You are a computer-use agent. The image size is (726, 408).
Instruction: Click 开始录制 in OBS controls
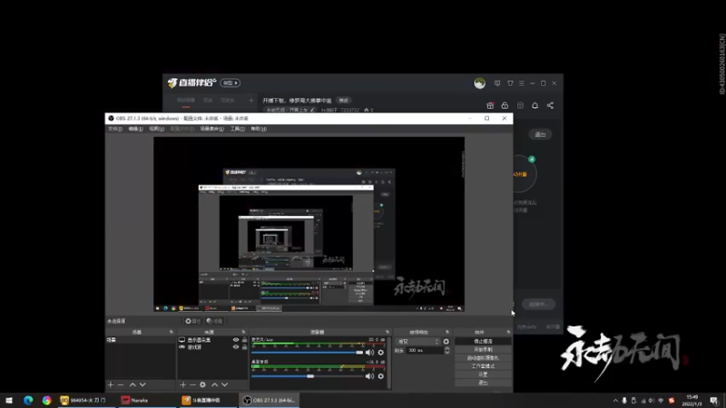click(x=483, y=350)
